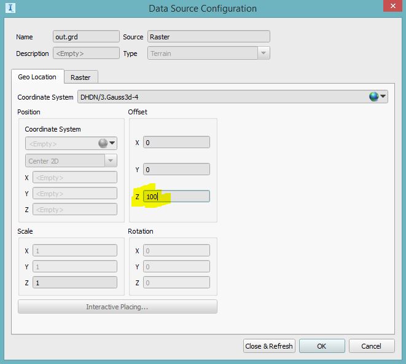Click the Offset Y field
This screenshot has height=364, width=406.
point(177,169)
